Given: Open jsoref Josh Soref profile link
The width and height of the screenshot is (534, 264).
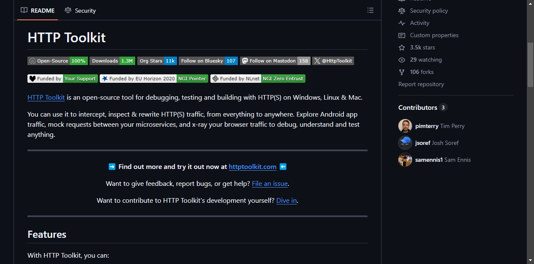Looking at the screenshot, I should point(437,143).
